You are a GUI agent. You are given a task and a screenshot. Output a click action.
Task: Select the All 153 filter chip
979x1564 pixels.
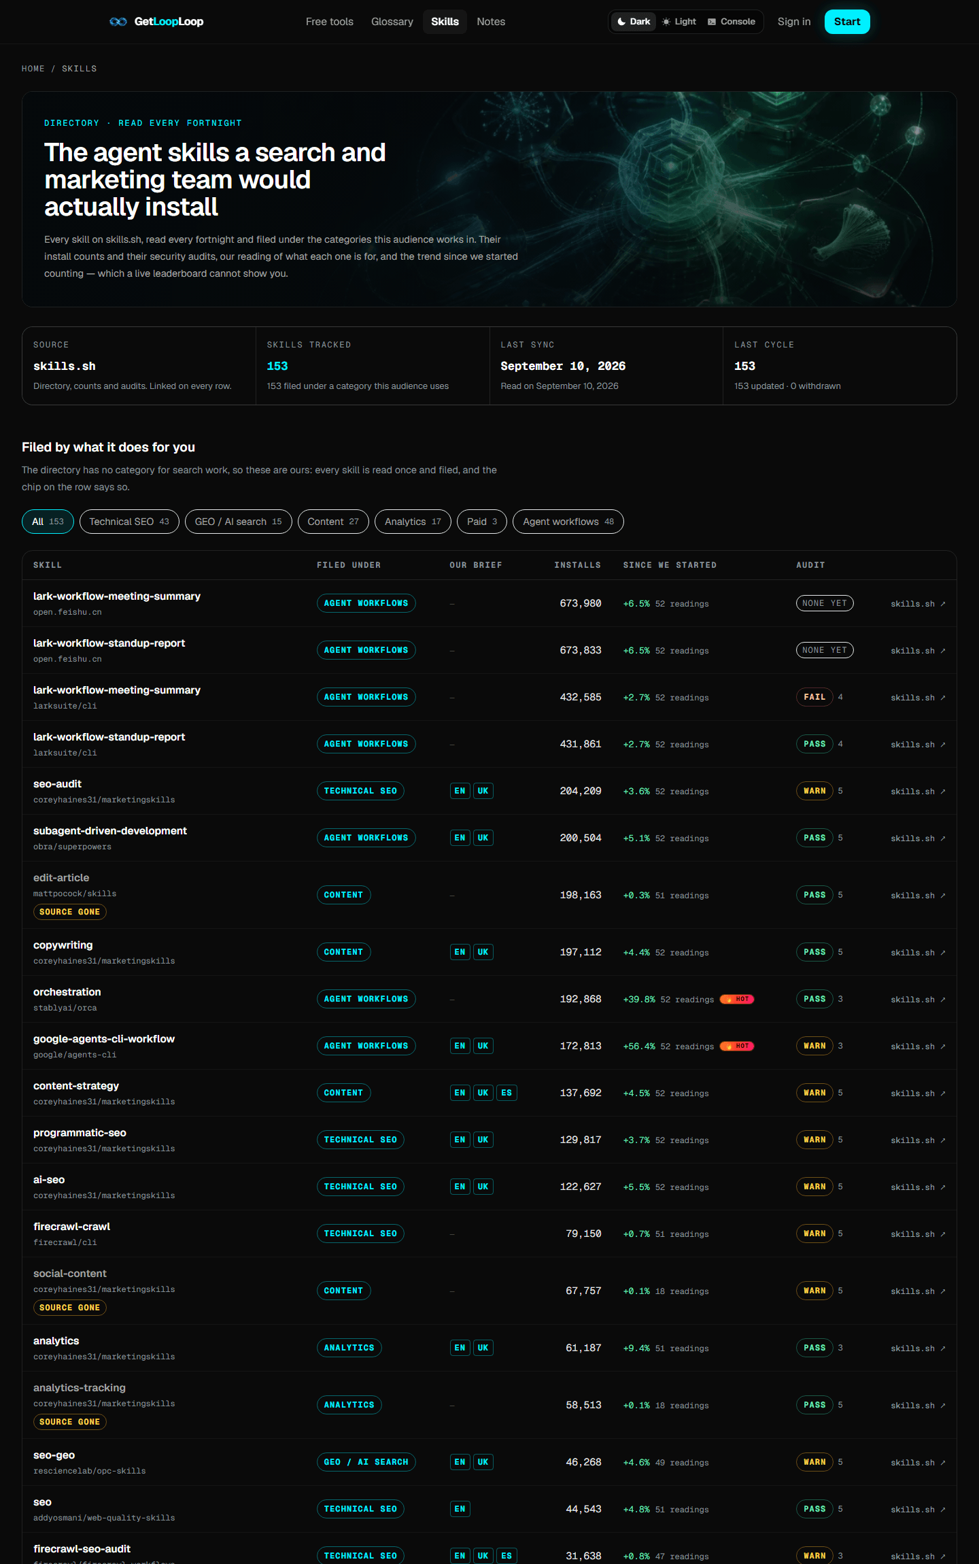tap(48, 522)
